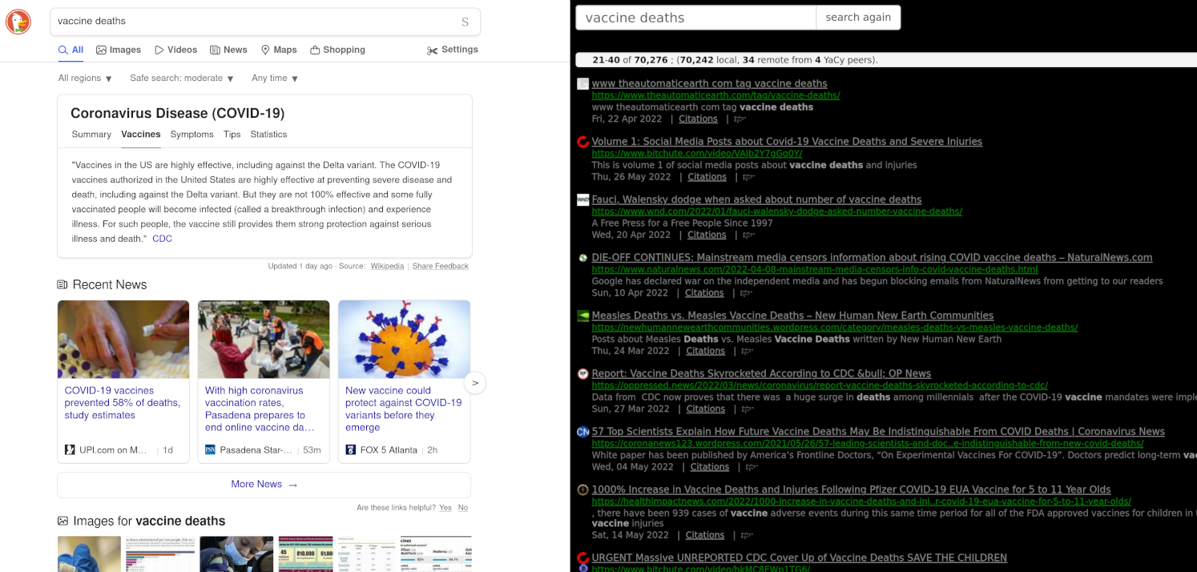
Task: Select the All search tab
Action: click(x=71, y=50)
